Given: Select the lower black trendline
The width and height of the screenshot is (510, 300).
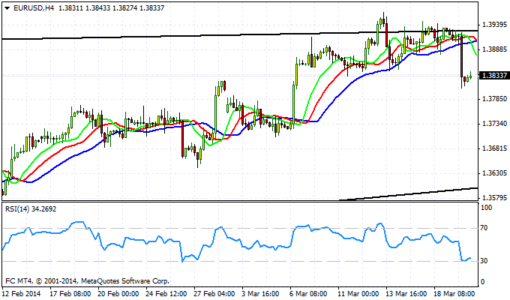Looking at the screenshot, I should click(x=409, y=194).
